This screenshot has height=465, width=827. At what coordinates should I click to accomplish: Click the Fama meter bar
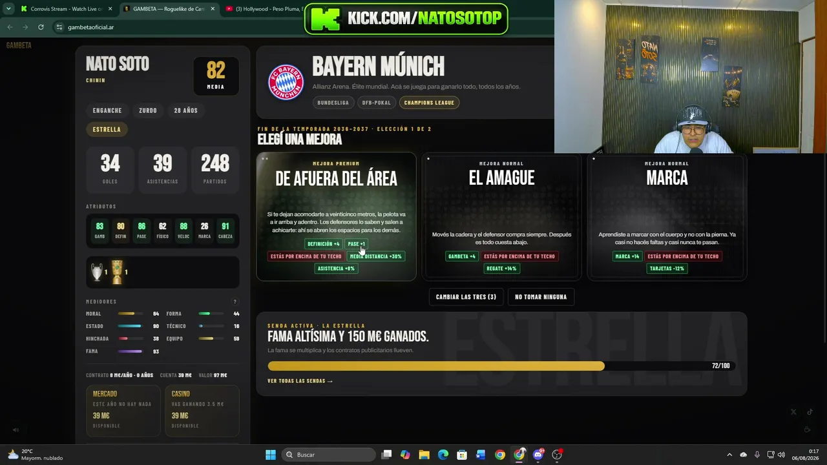(x=129, y=351)
